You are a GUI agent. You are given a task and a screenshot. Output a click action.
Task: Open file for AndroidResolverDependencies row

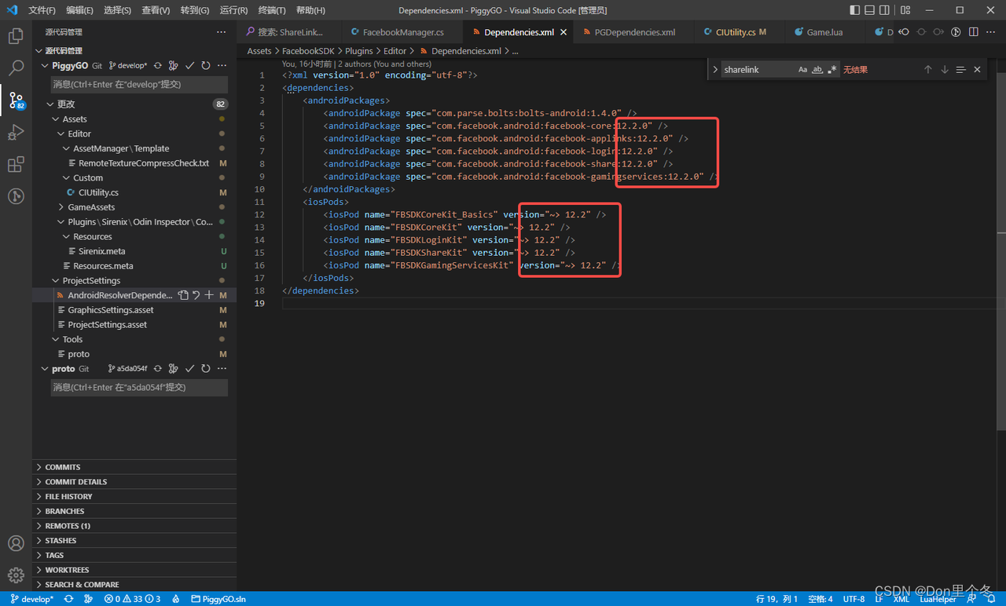183,295
